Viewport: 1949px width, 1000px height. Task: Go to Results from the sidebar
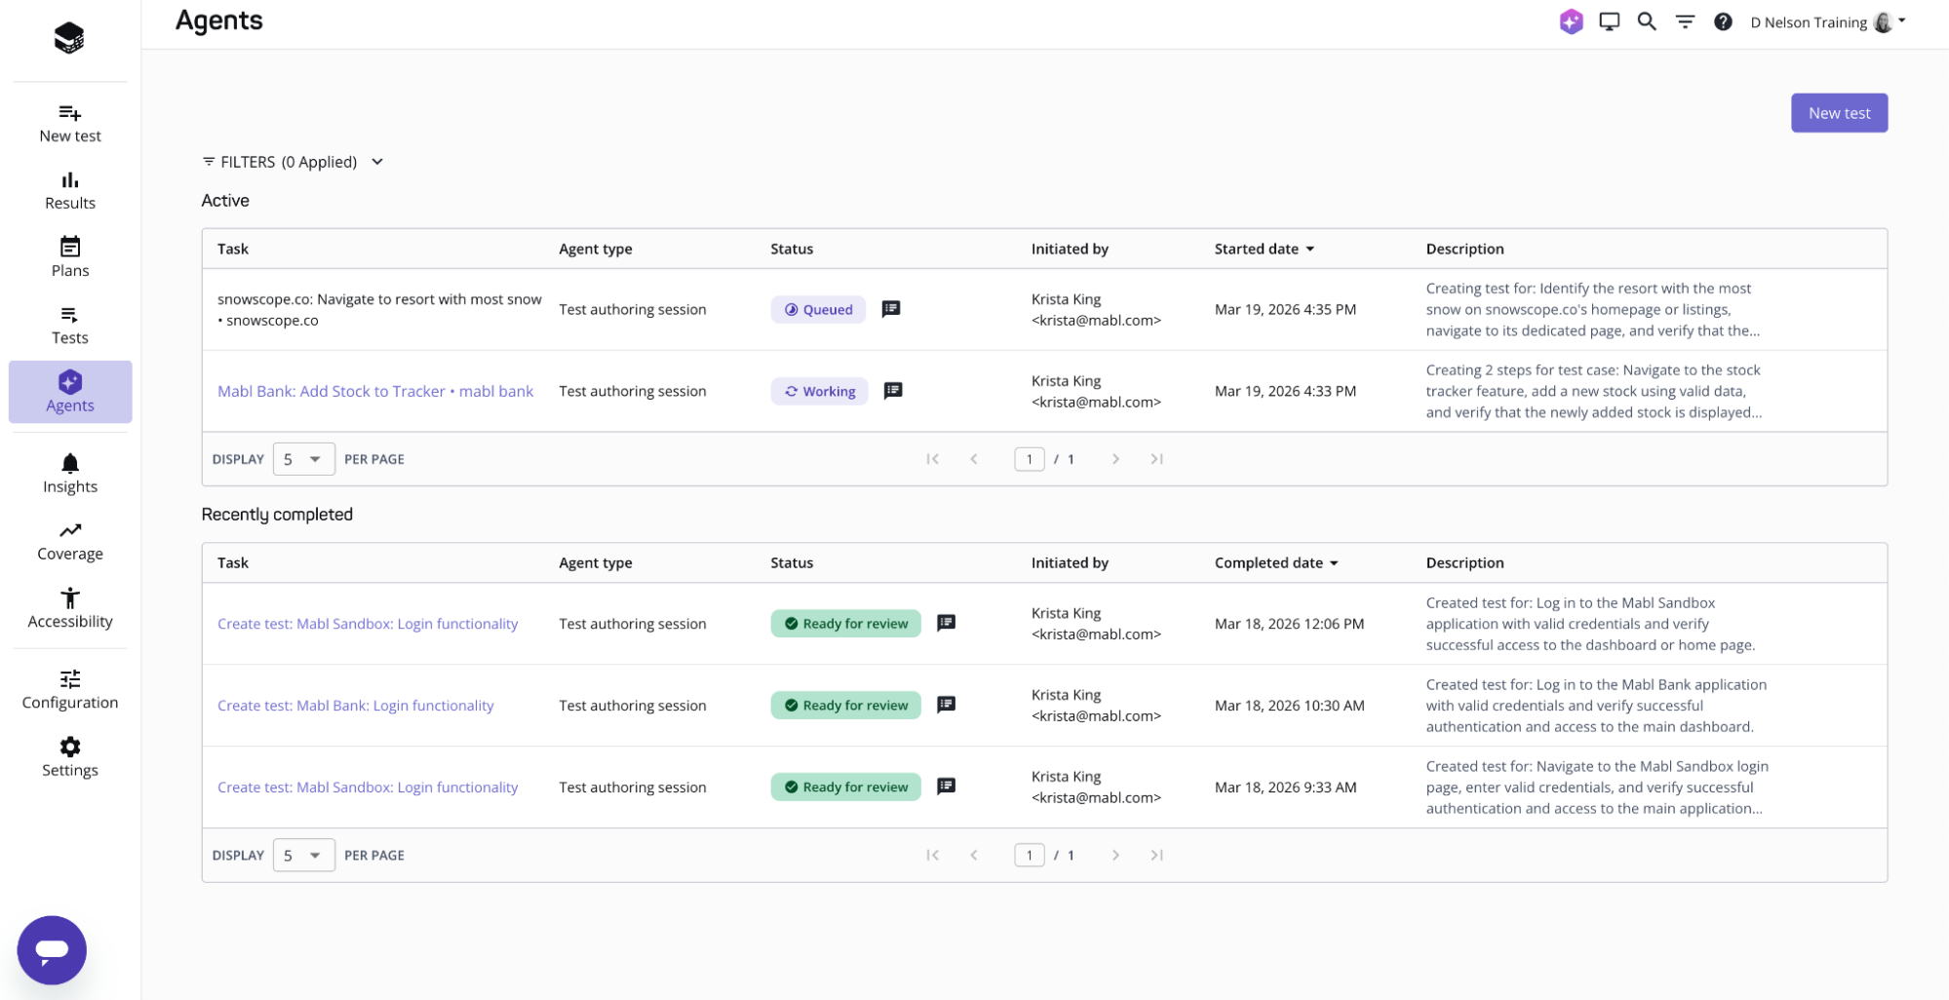[69, 189]
